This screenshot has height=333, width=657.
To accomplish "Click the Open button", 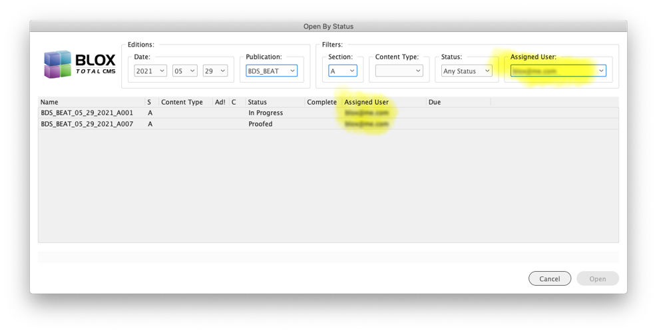I will 598,278.
